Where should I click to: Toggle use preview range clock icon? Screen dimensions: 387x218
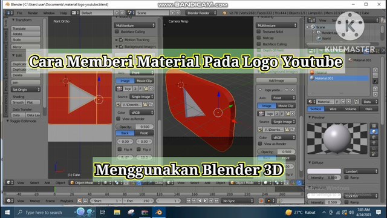(80, 201)
